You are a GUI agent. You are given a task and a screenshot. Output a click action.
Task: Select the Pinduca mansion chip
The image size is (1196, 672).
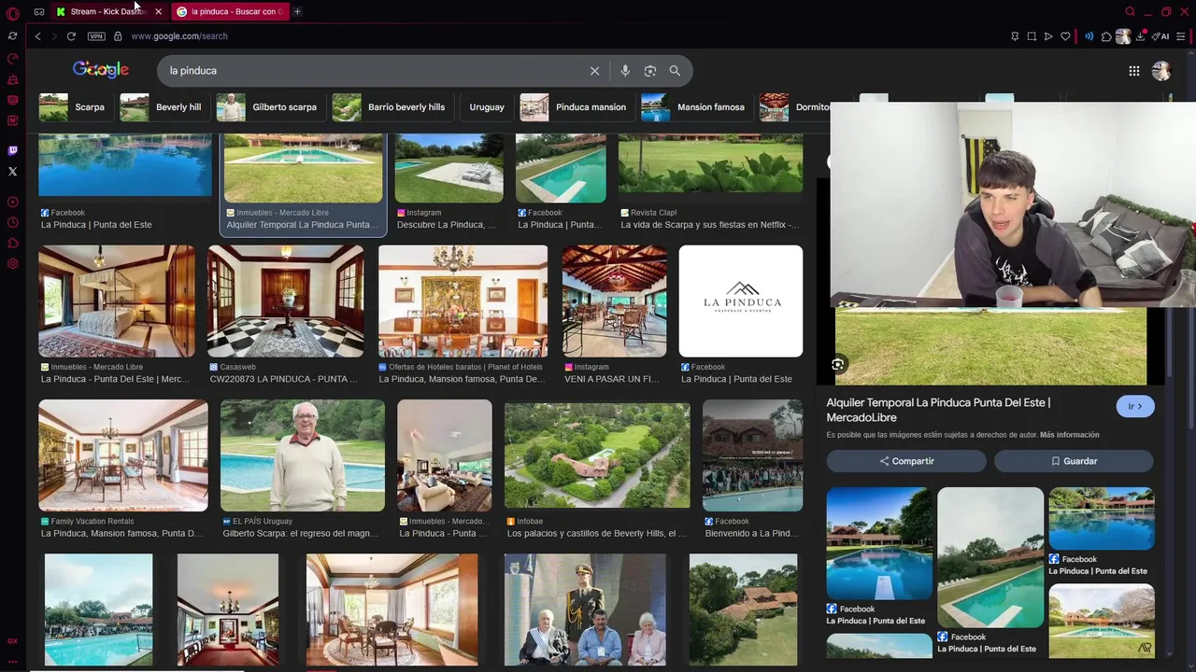577,107
